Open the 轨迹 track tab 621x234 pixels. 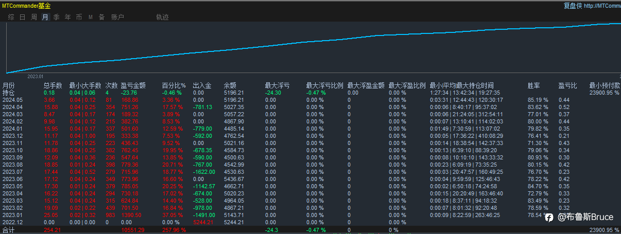point(162,17)
